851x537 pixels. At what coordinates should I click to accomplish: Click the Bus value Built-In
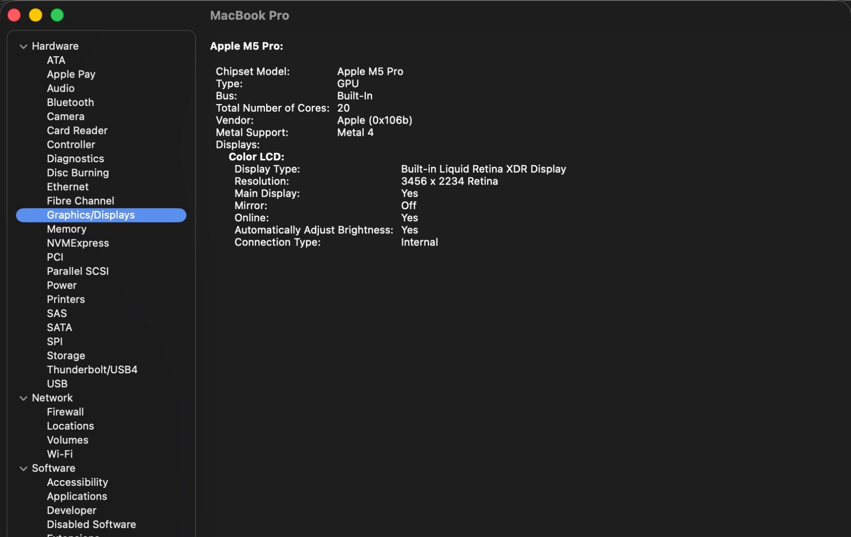[355, 96]
